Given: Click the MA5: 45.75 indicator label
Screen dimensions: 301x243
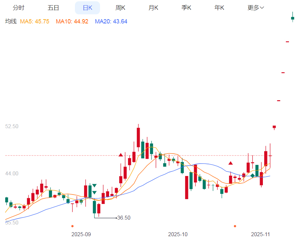Looking at the screenshot, I should click(35, 21).
